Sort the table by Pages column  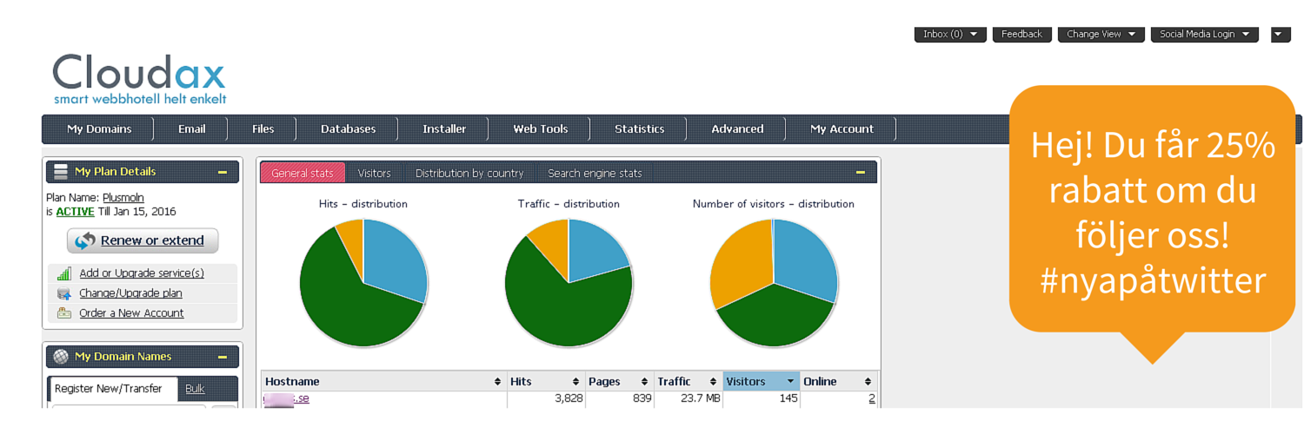(x=619, y=382)
